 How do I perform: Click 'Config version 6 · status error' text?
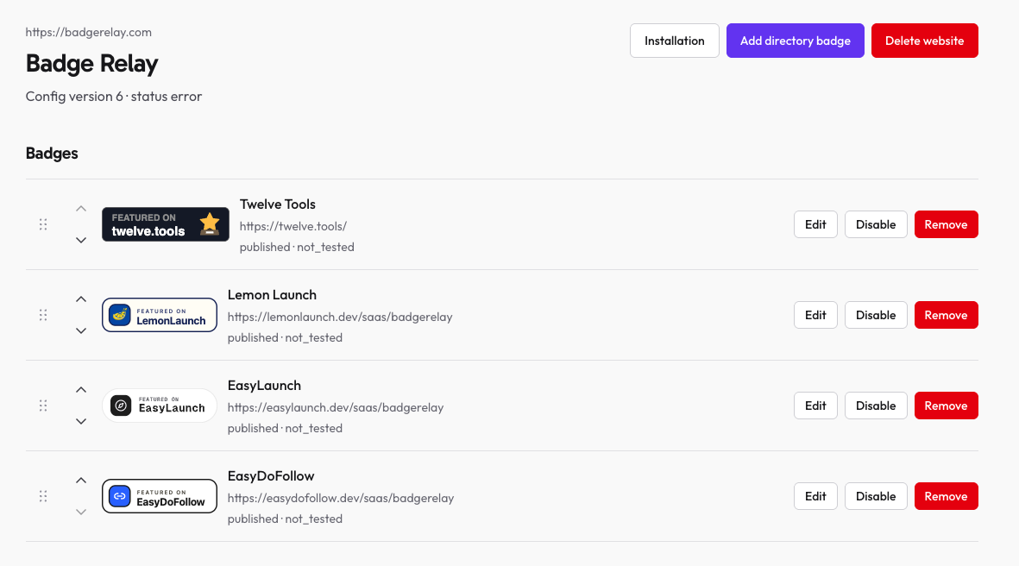[x=114, y=96]
